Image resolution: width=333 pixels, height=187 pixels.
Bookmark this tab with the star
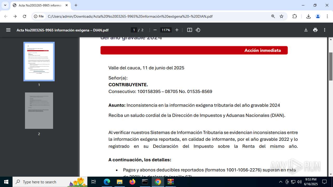tap(281, 16)
